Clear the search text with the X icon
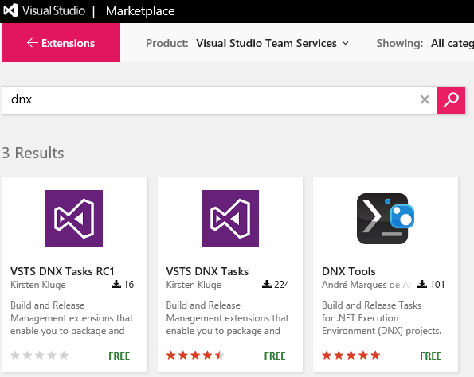 (425, 99)
